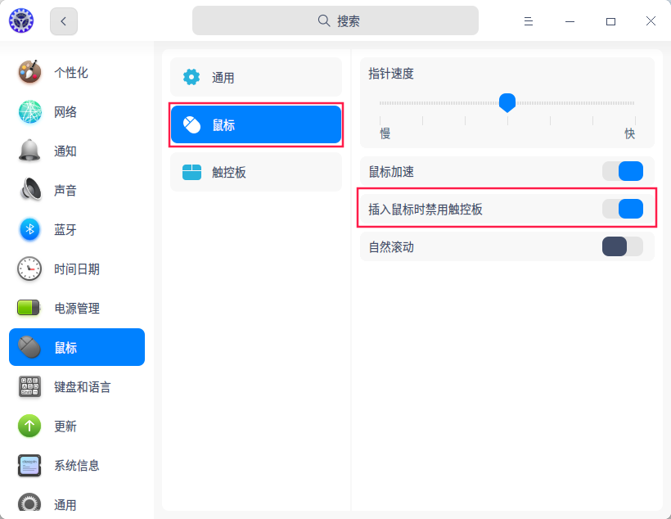Click the 指针速度 heading text
The image size is (671, 519).
pyautogui.click(x=391, y=74)
